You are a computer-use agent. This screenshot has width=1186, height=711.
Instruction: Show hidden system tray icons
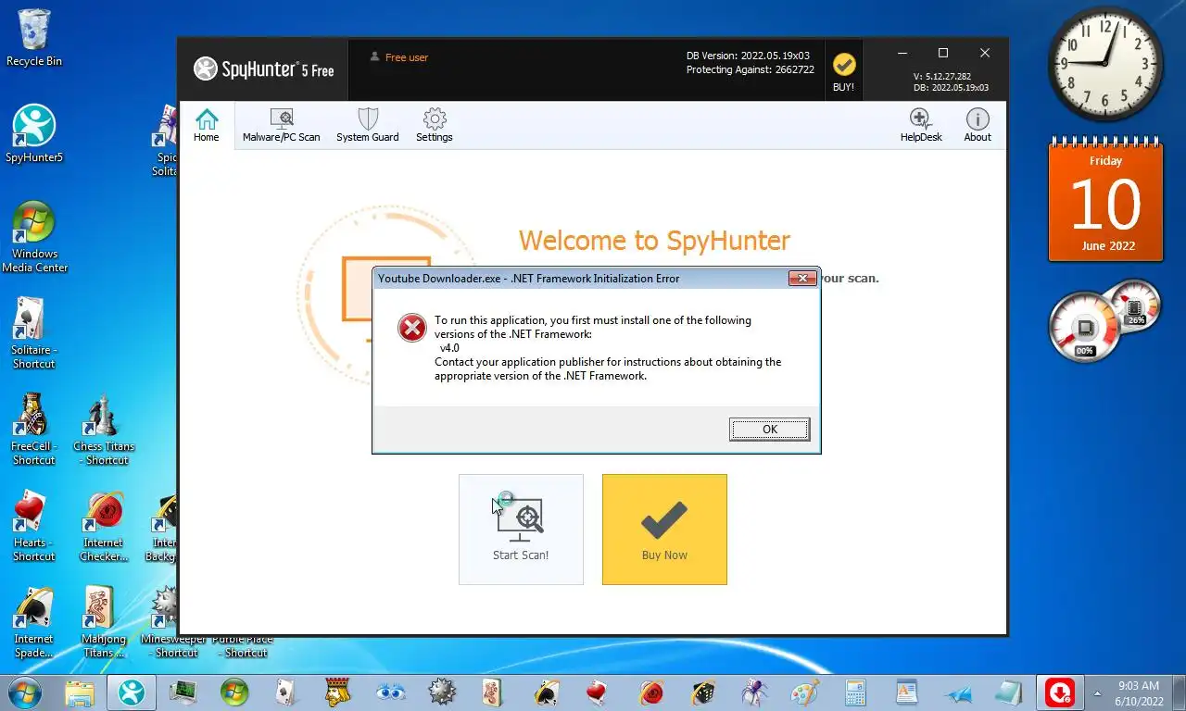(x=1098, y=692)
